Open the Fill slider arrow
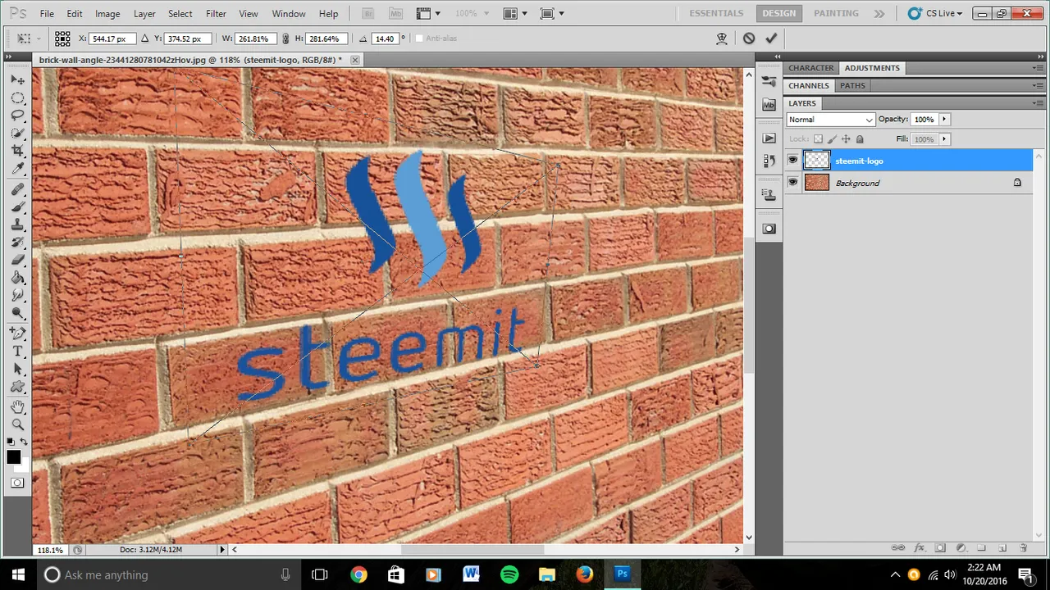1050x590 pixels. (944, 139)
